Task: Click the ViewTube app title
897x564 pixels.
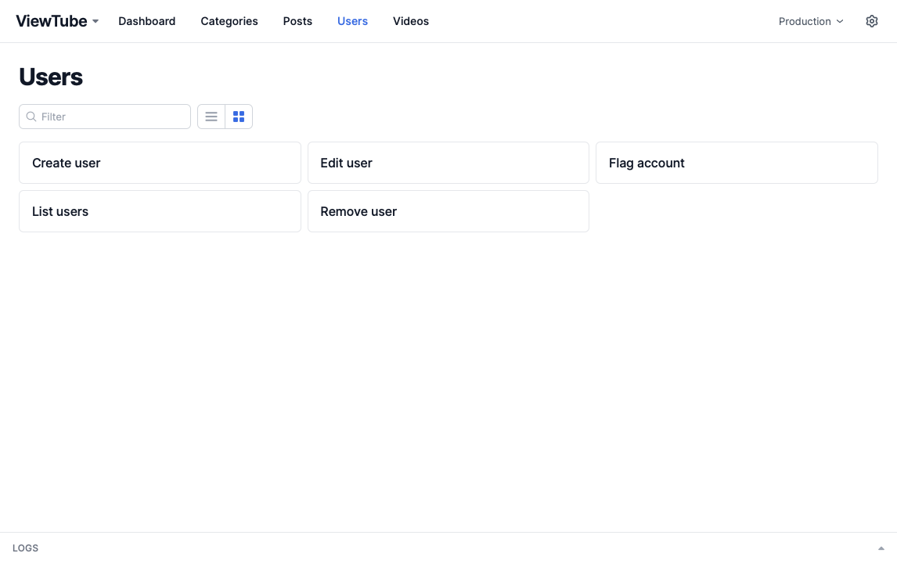Action: (52, 21)
